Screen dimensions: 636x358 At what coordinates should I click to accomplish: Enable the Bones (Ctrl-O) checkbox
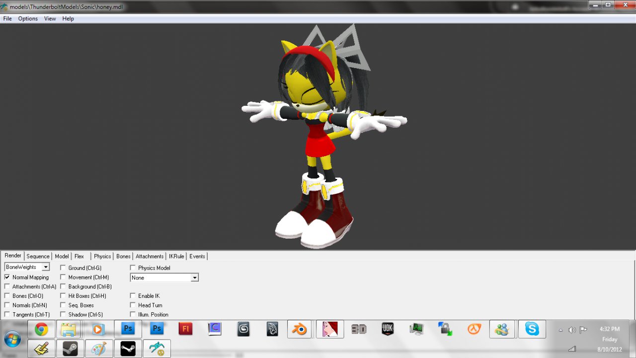click(x=7, y=296)
